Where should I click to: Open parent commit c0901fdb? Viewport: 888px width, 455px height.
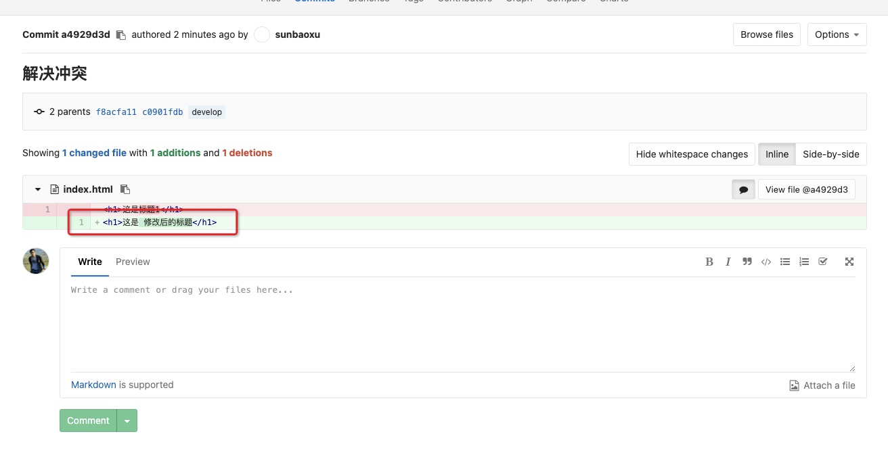(162, 112)
